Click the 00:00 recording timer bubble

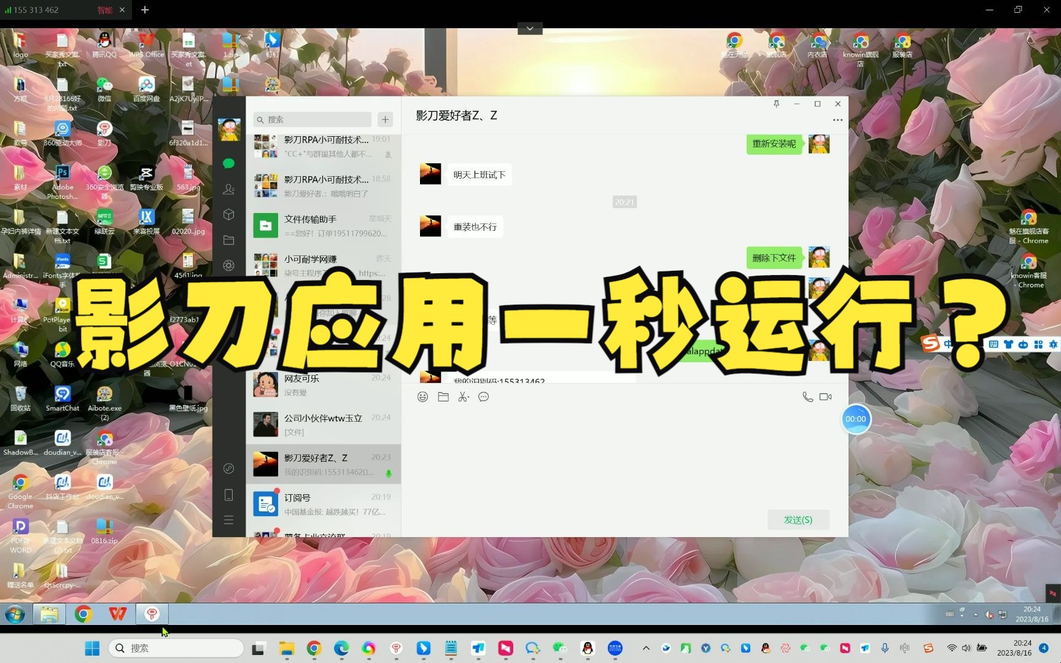coord(855,419)
